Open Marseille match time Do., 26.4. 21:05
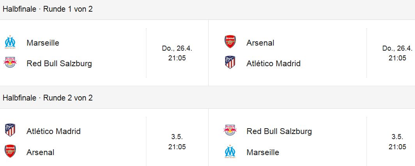Viewport: 415px width, 166px height. 177,53
